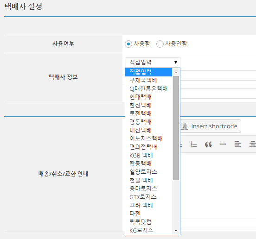Pick 합동택배 option
This screenshot has width=256, height=239.
(x=148, y=164)
